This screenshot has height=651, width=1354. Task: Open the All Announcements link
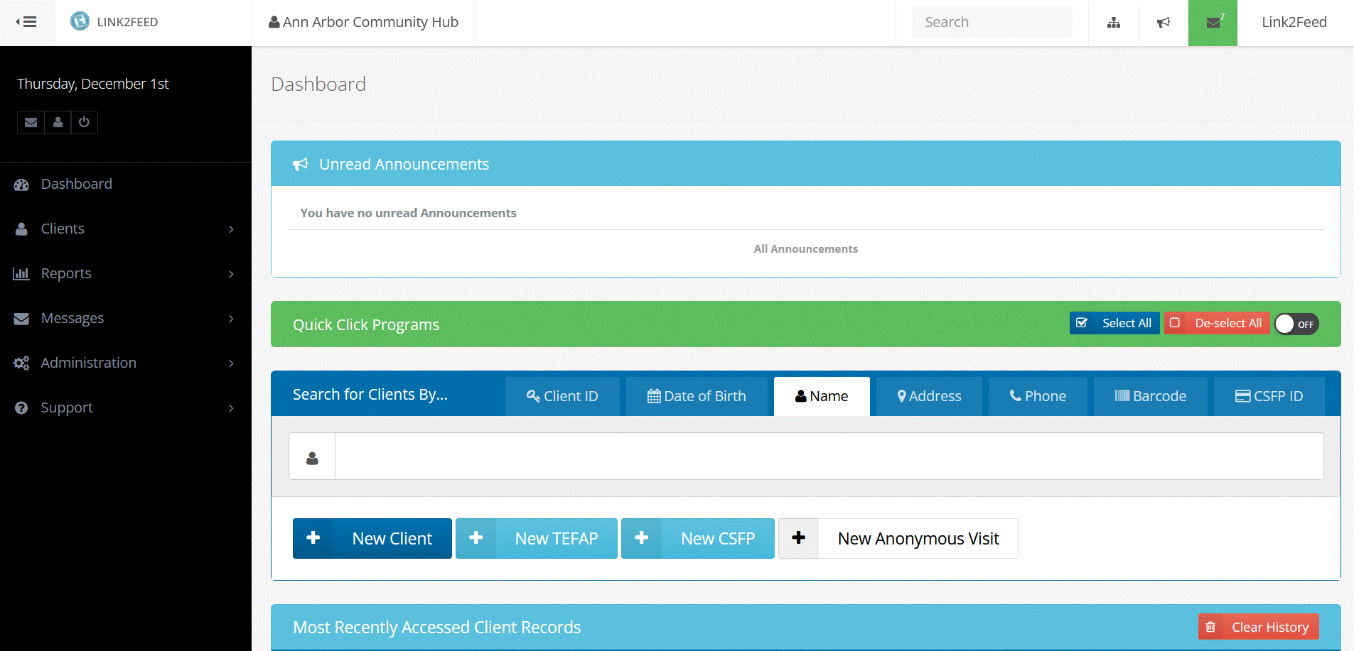805,249
